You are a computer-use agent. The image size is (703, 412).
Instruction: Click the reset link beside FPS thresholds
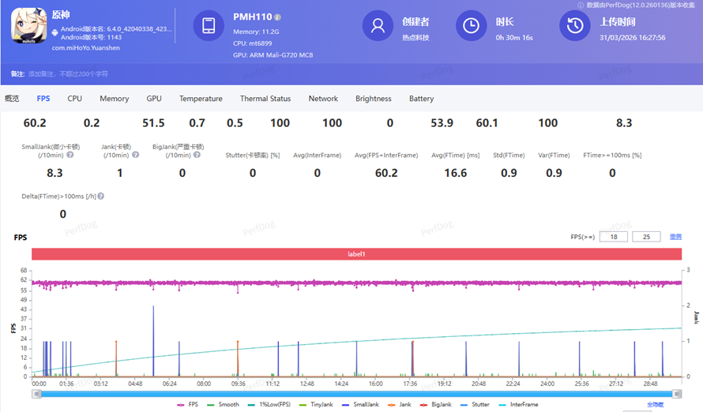pos(675,237)
